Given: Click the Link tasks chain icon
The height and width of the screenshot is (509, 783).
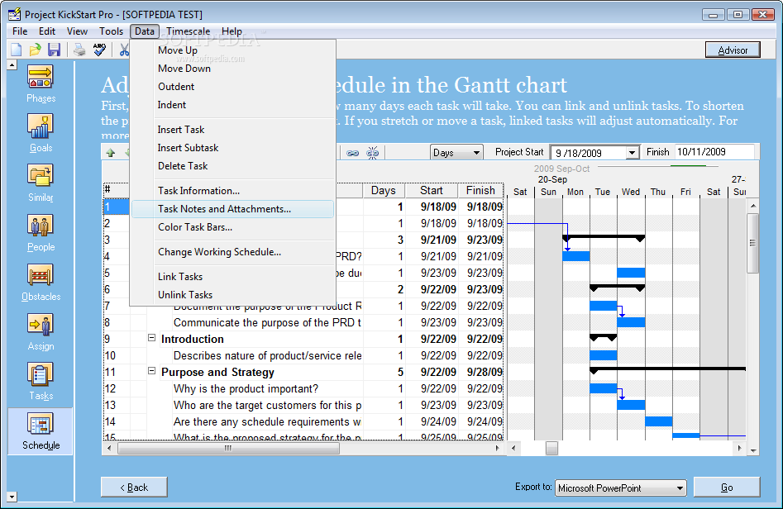Looking at the screenshot, I should (352, 153).
